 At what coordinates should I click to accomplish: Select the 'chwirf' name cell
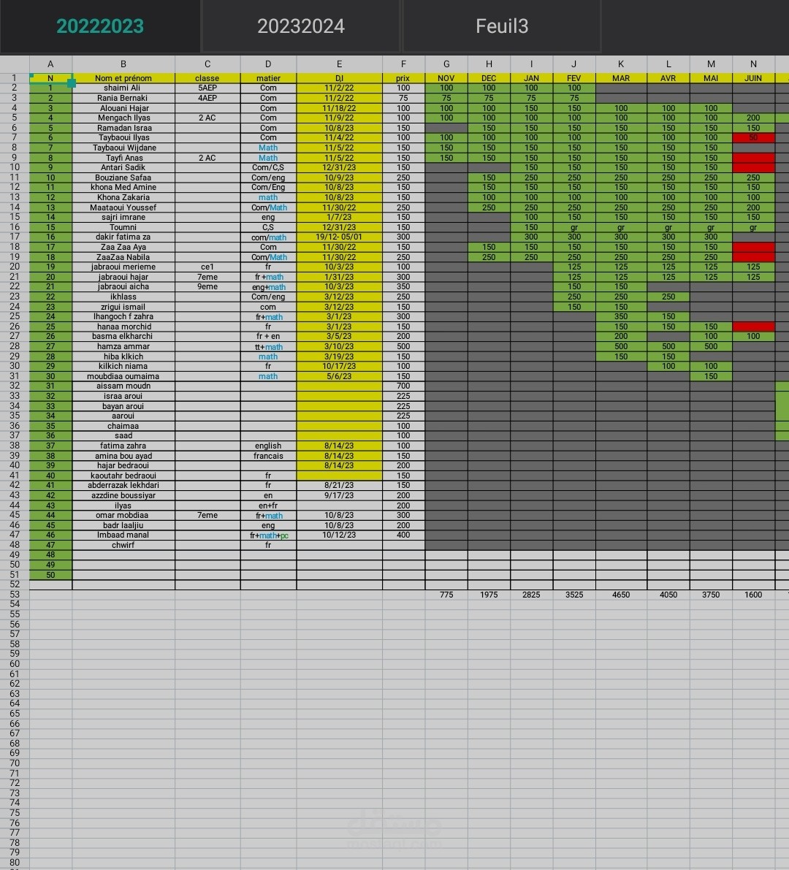123,545
